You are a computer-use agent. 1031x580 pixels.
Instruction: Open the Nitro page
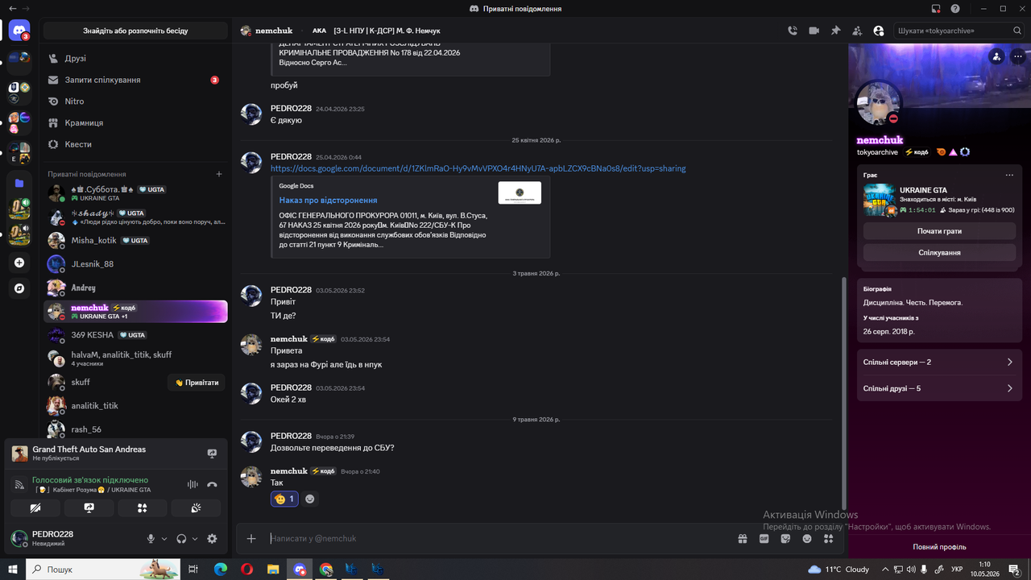point(135,101)
